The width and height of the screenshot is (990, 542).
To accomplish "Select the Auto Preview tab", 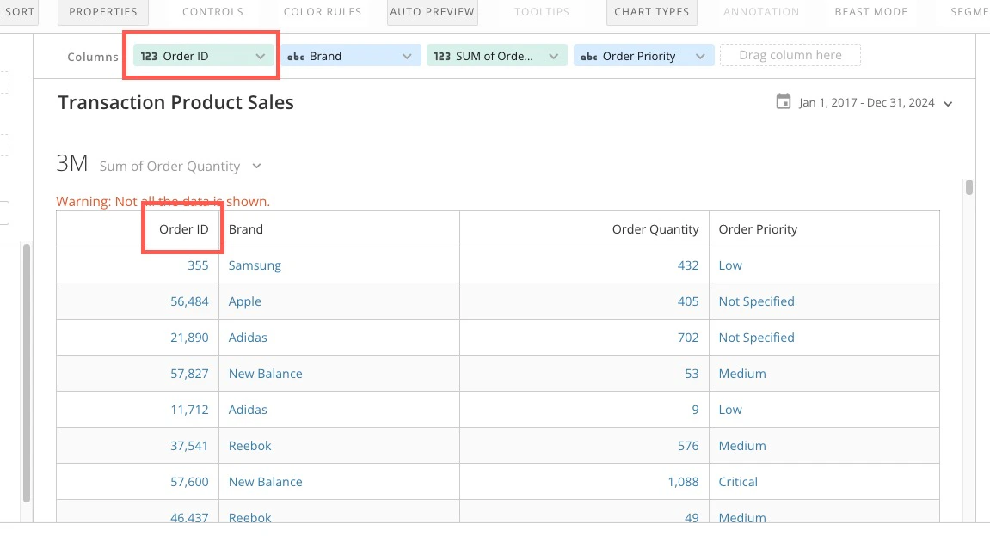I will pyautogui.click(x=432, y=12).
